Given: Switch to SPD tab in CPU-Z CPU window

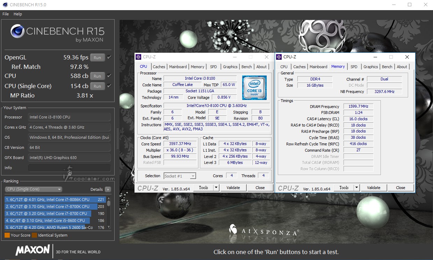Looking at the screenshot, I should (x=214, y=67).
